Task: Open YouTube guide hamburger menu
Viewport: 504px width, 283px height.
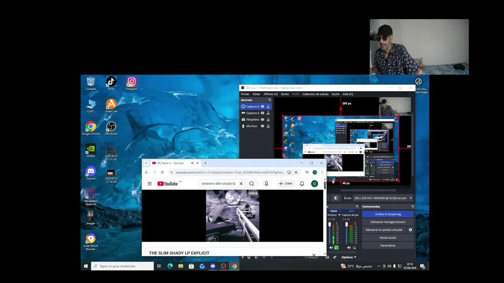Action: pos(150,184)
